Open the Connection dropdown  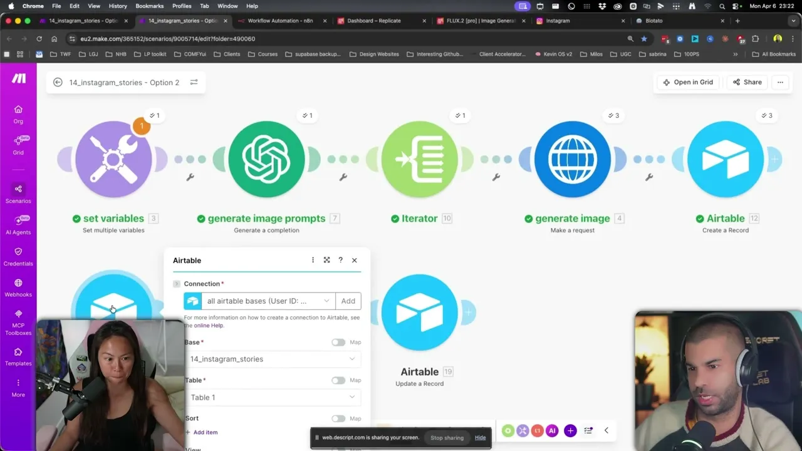tap(268, 301)
